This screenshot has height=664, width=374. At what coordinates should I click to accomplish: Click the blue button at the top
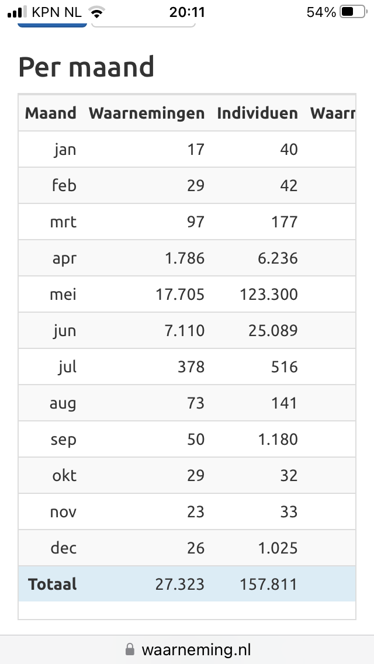tap(53, 25)
